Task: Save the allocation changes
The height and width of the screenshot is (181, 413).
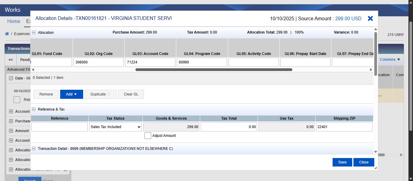Action: 342,162
